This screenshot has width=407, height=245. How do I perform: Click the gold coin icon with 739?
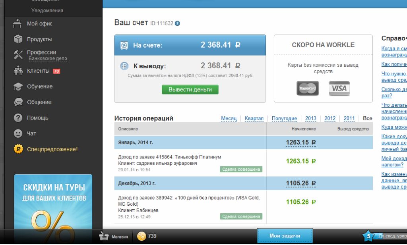click(141, 236)
